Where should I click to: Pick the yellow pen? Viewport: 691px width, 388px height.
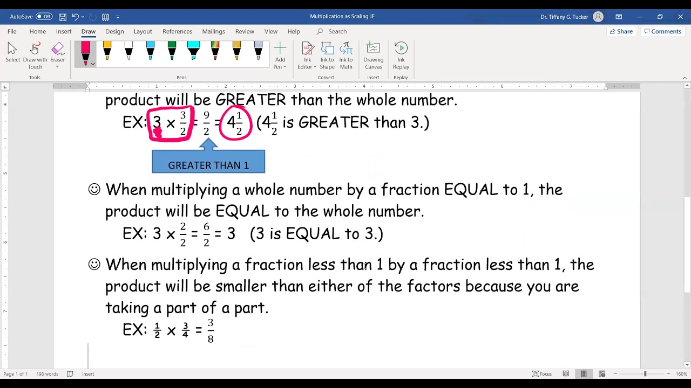pyautogui.click(x=107, y=51)
